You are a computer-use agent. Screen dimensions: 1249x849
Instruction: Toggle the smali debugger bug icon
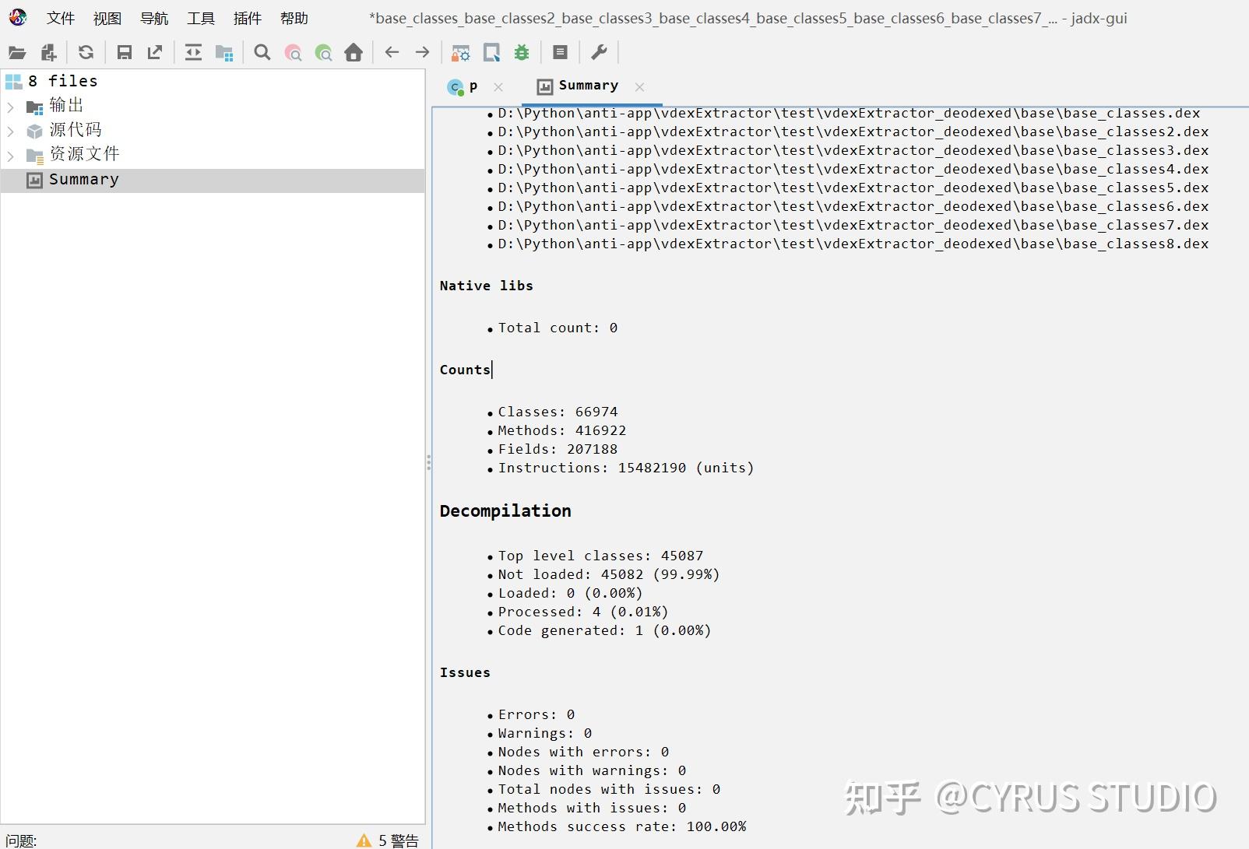[x=521, y=52]
